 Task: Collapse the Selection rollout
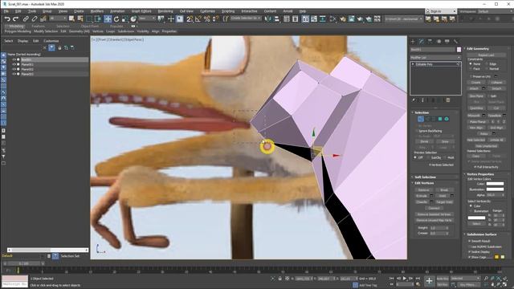[x=421, y=112]
